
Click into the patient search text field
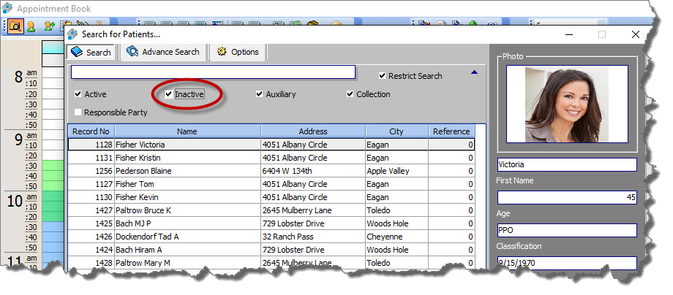point(212,72)
